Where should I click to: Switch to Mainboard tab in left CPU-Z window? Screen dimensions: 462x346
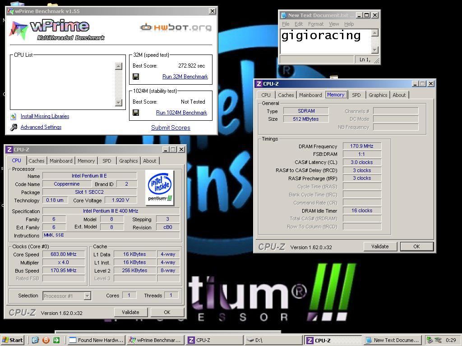pos(61,161)
